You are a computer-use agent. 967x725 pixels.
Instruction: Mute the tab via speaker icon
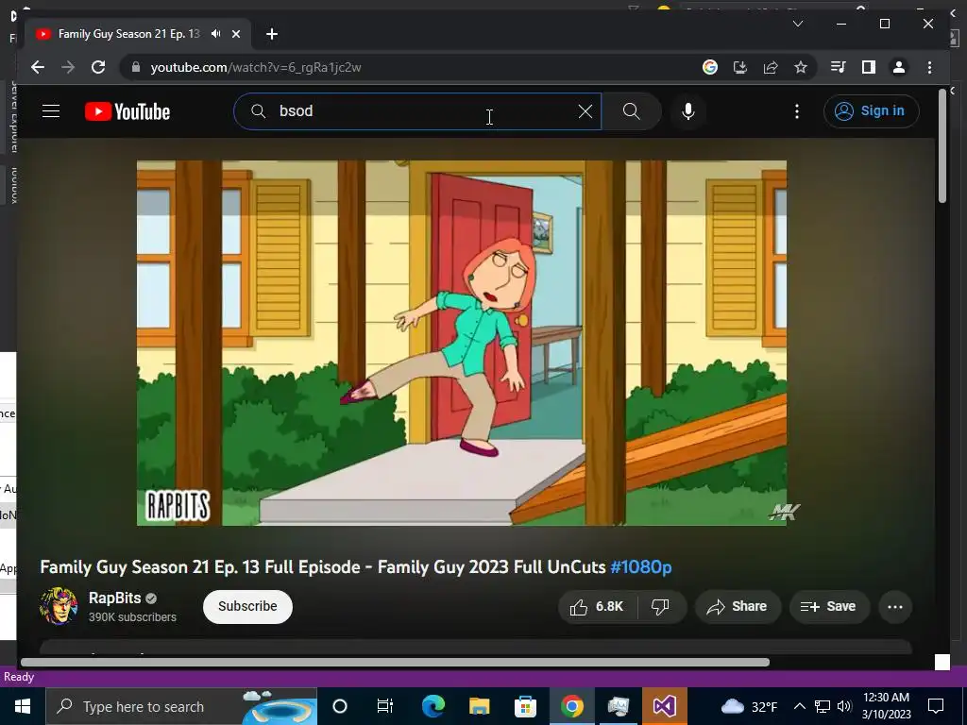coord(216,34)
